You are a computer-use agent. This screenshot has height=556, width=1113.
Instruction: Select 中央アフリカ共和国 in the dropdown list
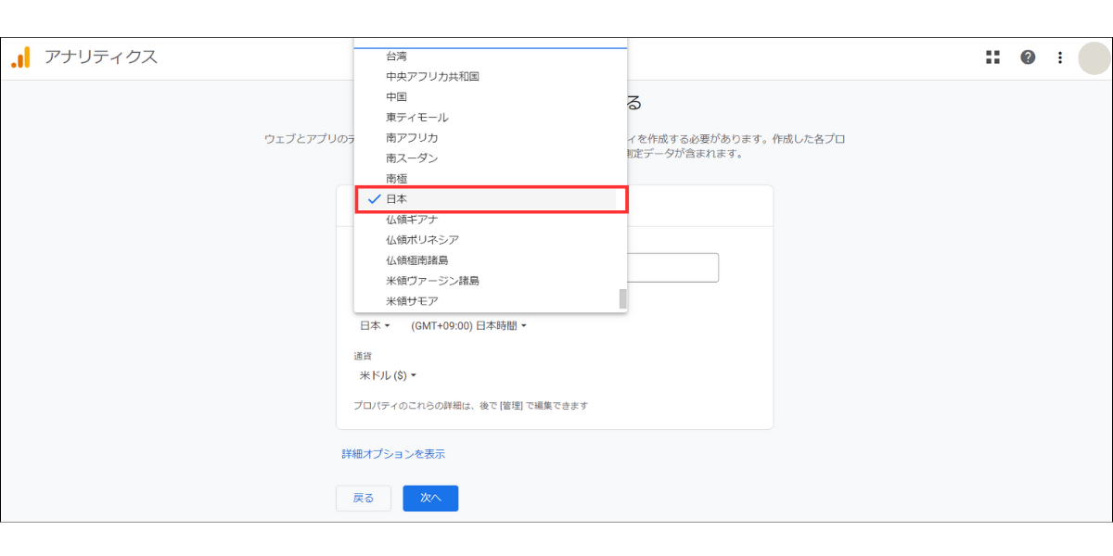491,77
